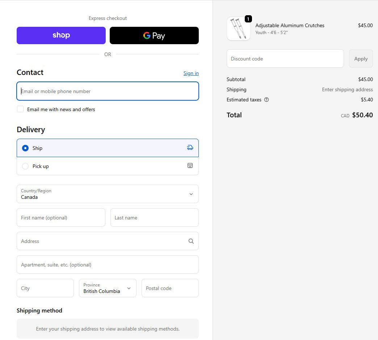Viewport: 378px width, 340px height.
Task: Click the Last name field
Action: tap(154, 218)
